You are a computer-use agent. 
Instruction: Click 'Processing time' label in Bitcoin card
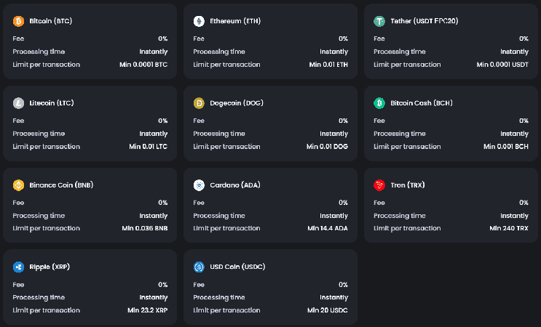(x=39, y=52)
